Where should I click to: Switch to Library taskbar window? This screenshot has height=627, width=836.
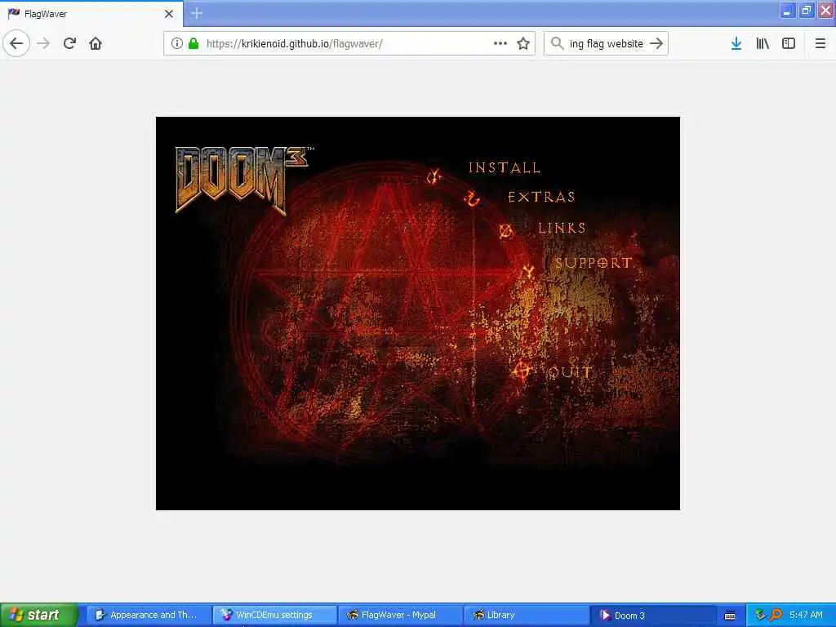pos(527,615)
